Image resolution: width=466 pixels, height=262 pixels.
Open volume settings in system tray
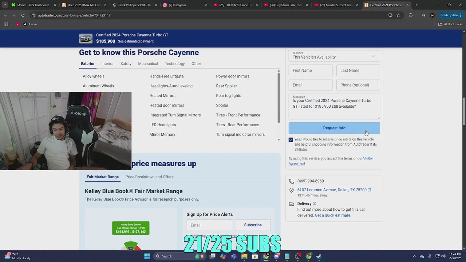pyautogui.click(x=443, y=256)
